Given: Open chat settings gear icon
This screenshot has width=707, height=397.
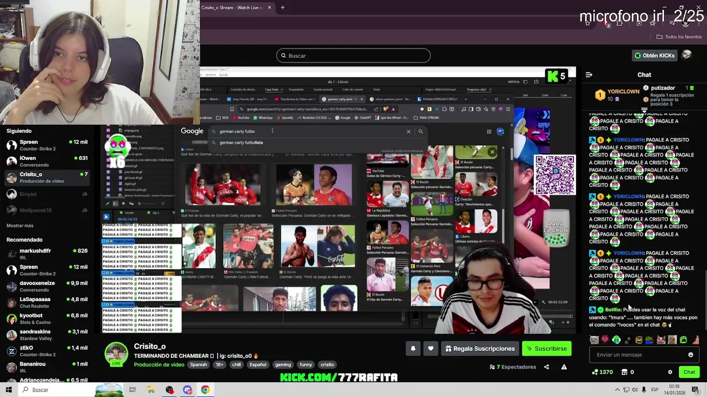Looking at the screenshot, I should point(670,372).
